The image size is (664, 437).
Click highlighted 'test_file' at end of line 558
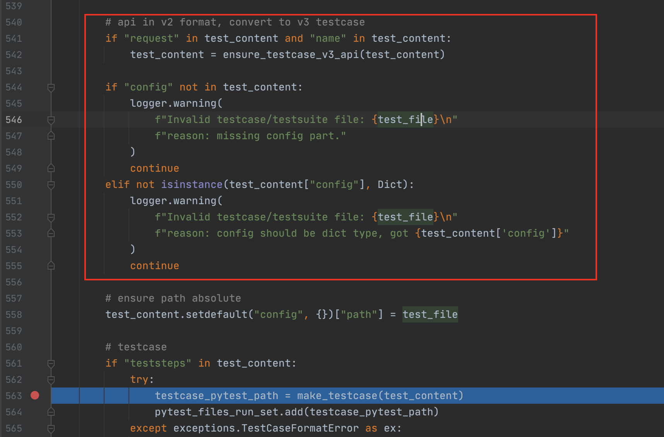click(x=430, y=314)
